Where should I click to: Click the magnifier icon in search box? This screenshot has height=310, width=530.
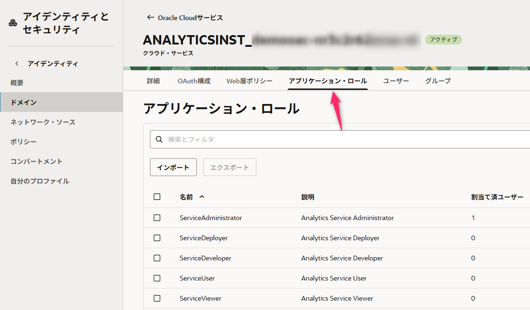[x=159, y=139]
